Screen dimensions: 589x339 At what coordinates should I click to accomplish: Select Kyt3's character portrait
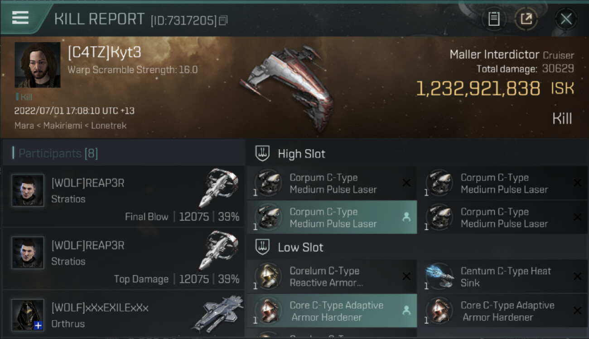coord(38,65)
